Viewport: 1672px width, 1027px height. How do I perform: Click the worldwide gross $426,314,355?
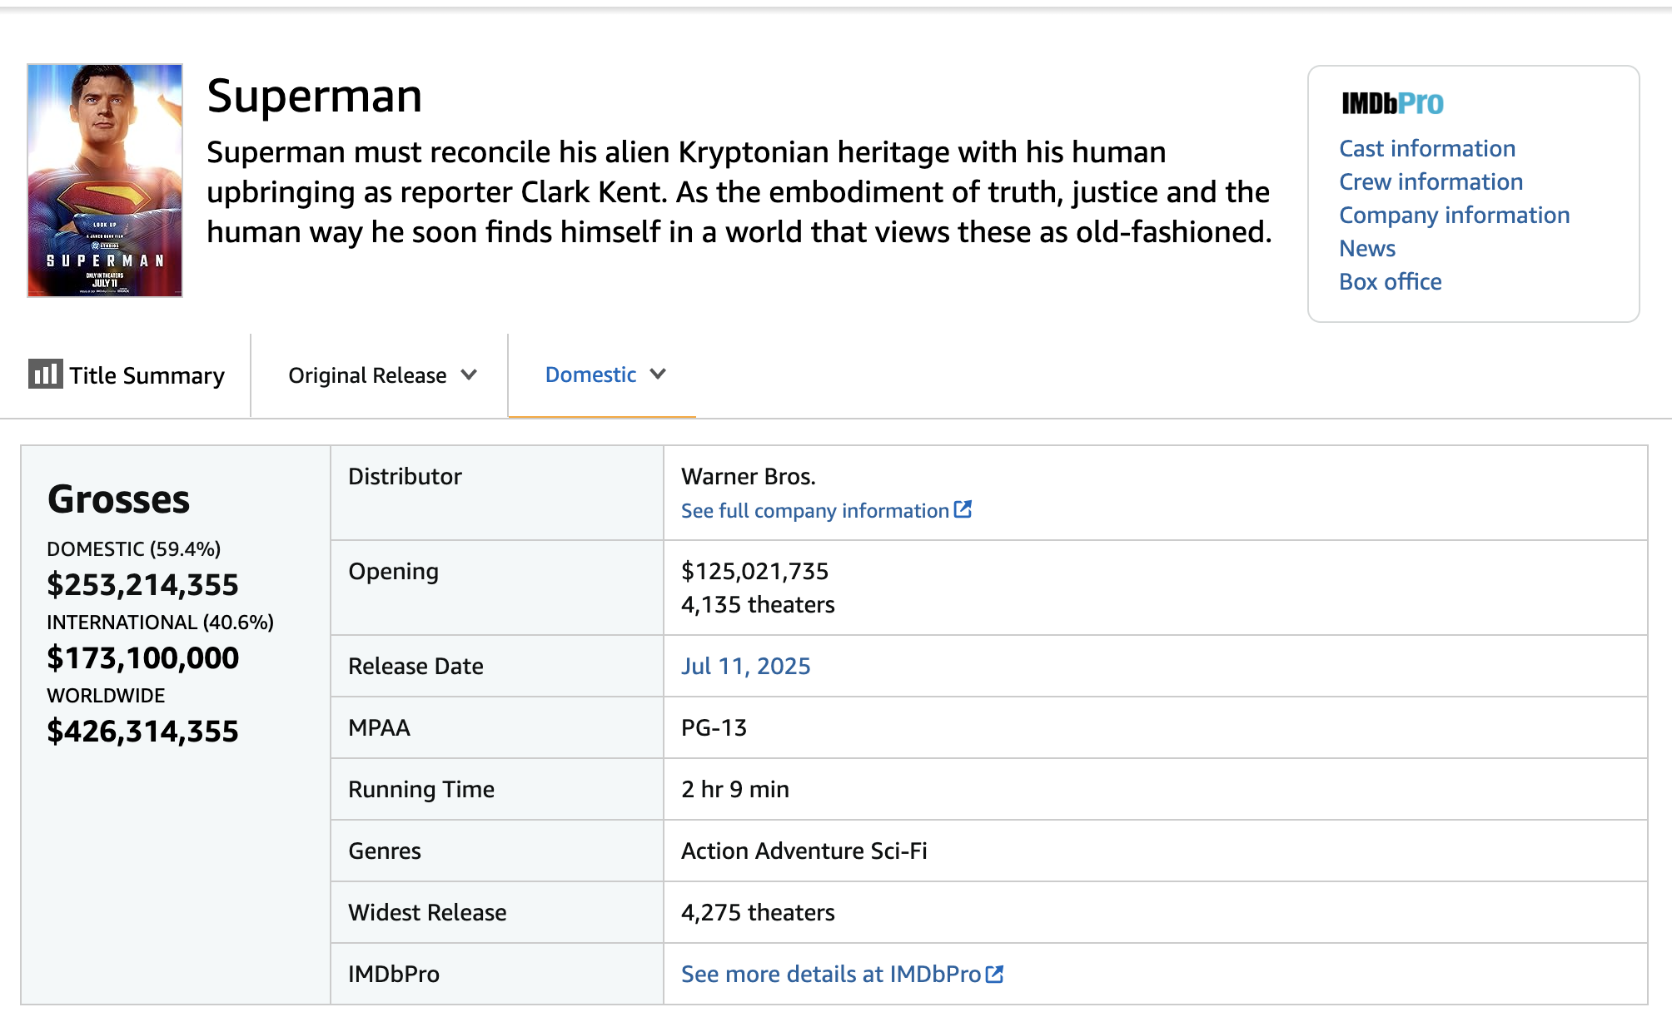pyautogui.click(x=142, y=731)
